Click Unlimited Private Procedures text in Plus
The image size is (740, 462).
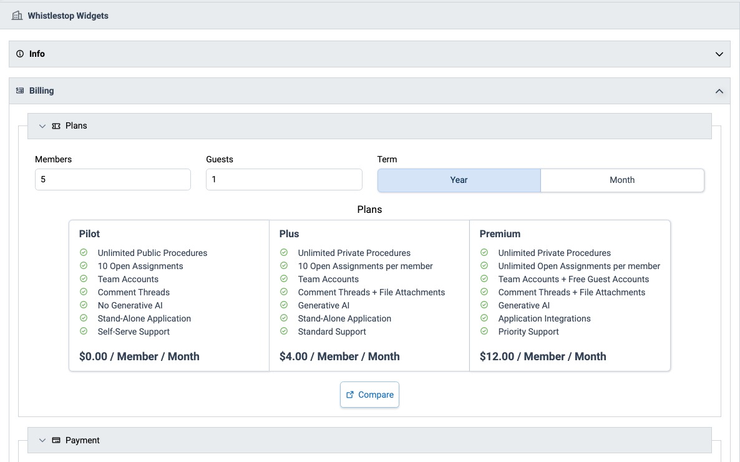pos(354,253)
